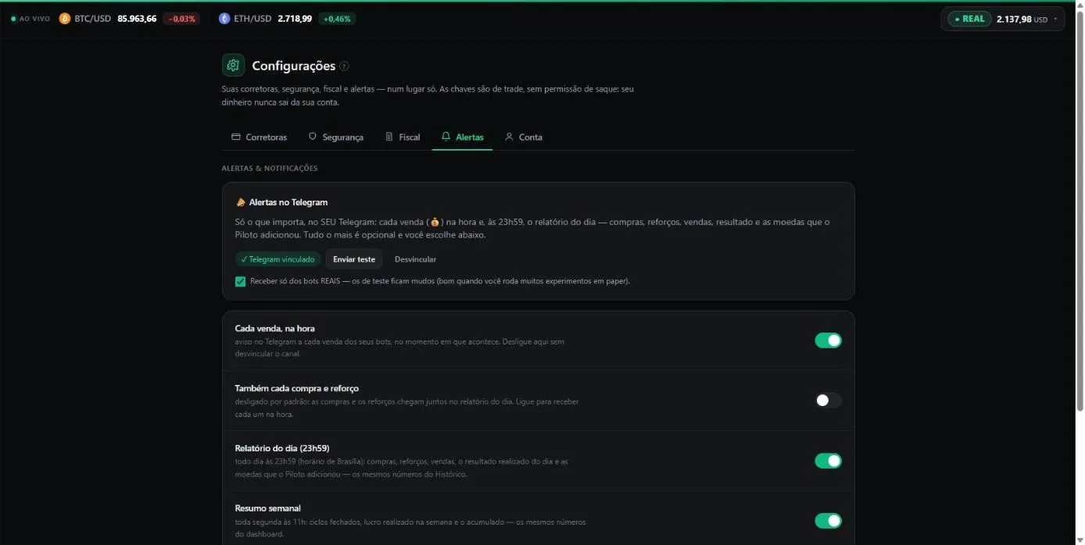Click the -0,03% change badge
The width and height of the screenshot is (1085, 545).
click(x=181, y=19)
